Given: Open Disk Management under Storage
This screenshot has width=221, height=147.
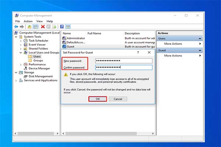Looking at the screenshot, I should pos(41,76).
